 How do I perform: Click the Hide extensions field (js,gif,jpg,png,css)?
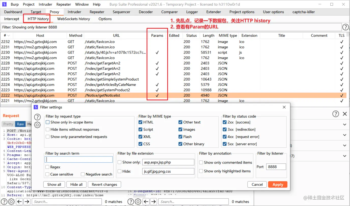tap(168, 171)
